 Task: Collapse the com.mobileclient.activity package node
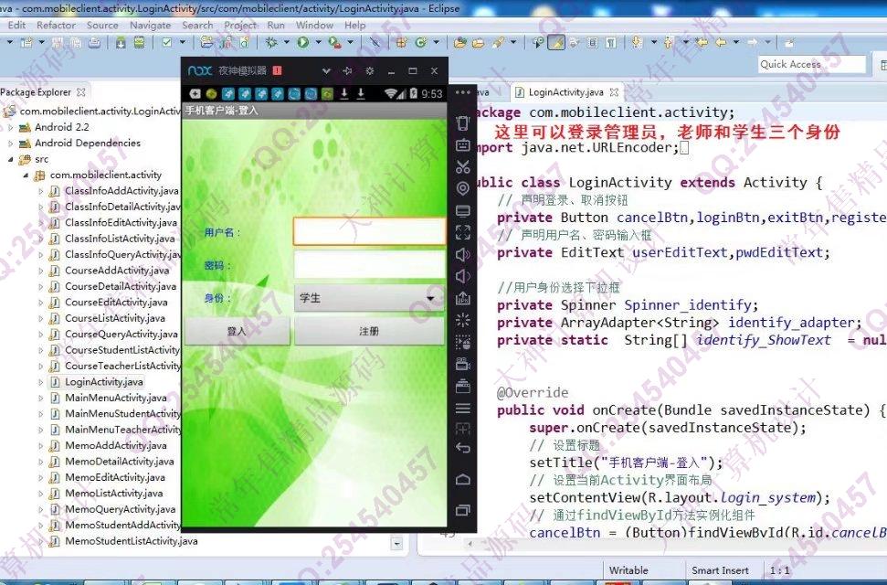coord(26,175)
